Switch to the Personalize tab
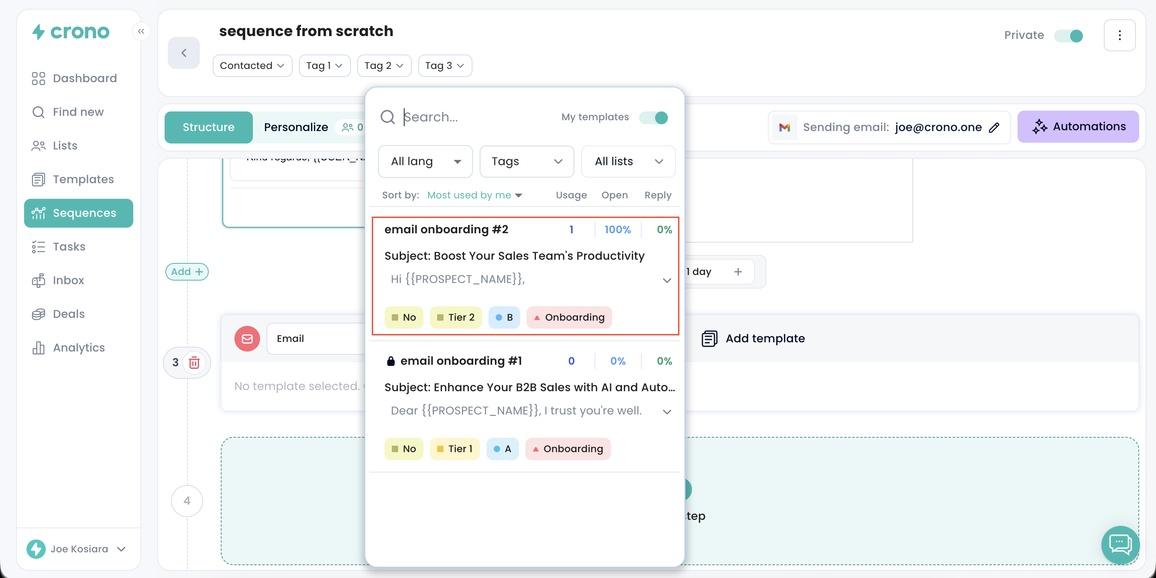Screen dimensions: 1156x578 (296, 127)
